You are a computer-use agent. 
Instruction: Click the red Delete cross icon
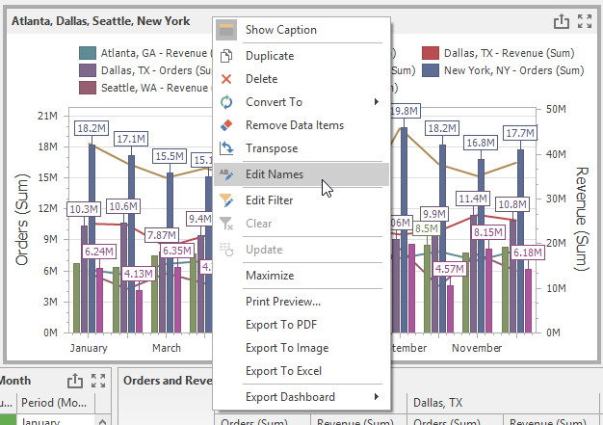(226, 79)
